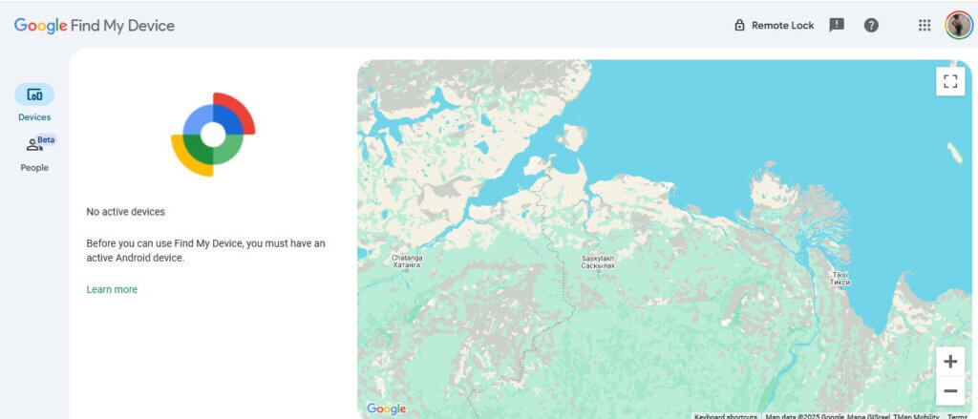This screenshot has height=419, width=978.
Task: Click the Remote Lock button
Action: 774,26
